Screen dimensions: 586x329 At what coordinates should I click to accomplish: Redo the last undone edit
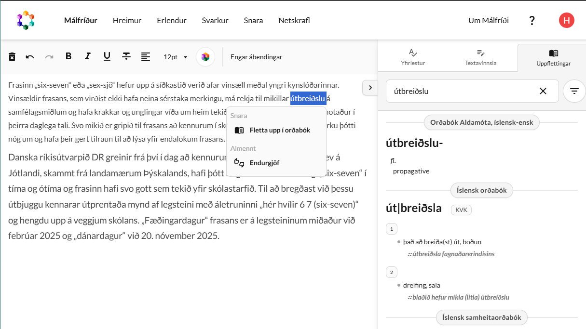[x=49, y=57]
